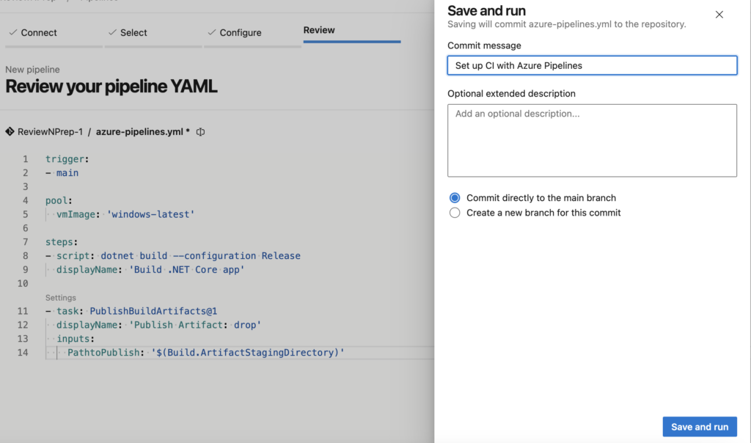
Task: Click the Save and run button
Action: coord(699,427)
